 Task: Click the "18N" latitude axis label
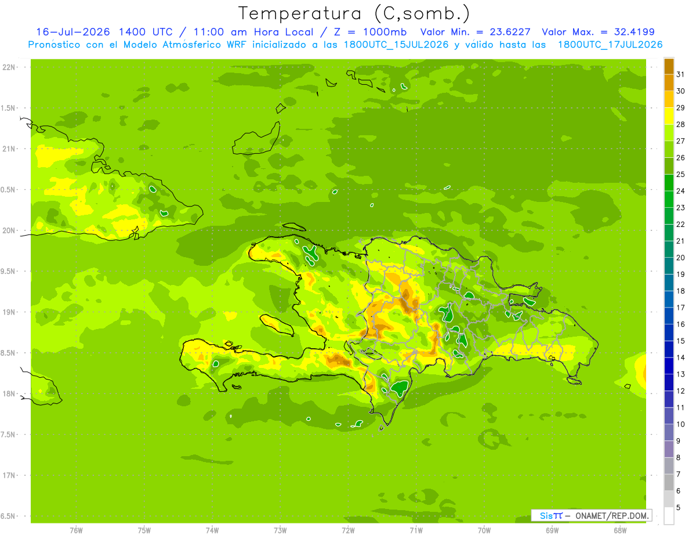(10, 394)
